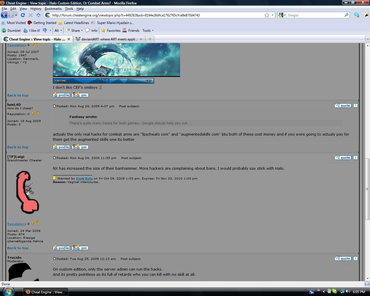Click the post icon beside Trucido's Posted date
Image resolution: width=370 pixels, height=296 pixels.
pos(54,259)
